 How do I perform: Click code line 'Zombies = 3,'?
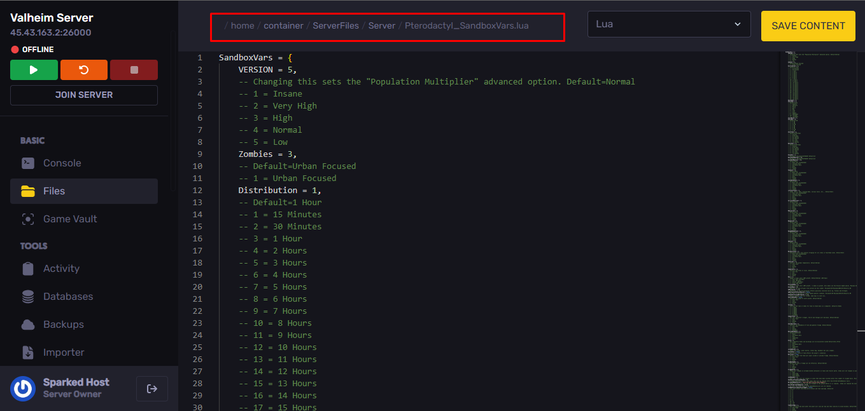(268, 154)
